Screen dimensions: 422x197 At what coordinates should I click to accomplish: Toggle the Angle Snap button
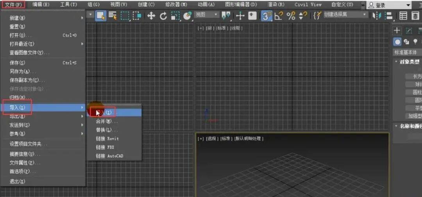click(x=279, y=16)
